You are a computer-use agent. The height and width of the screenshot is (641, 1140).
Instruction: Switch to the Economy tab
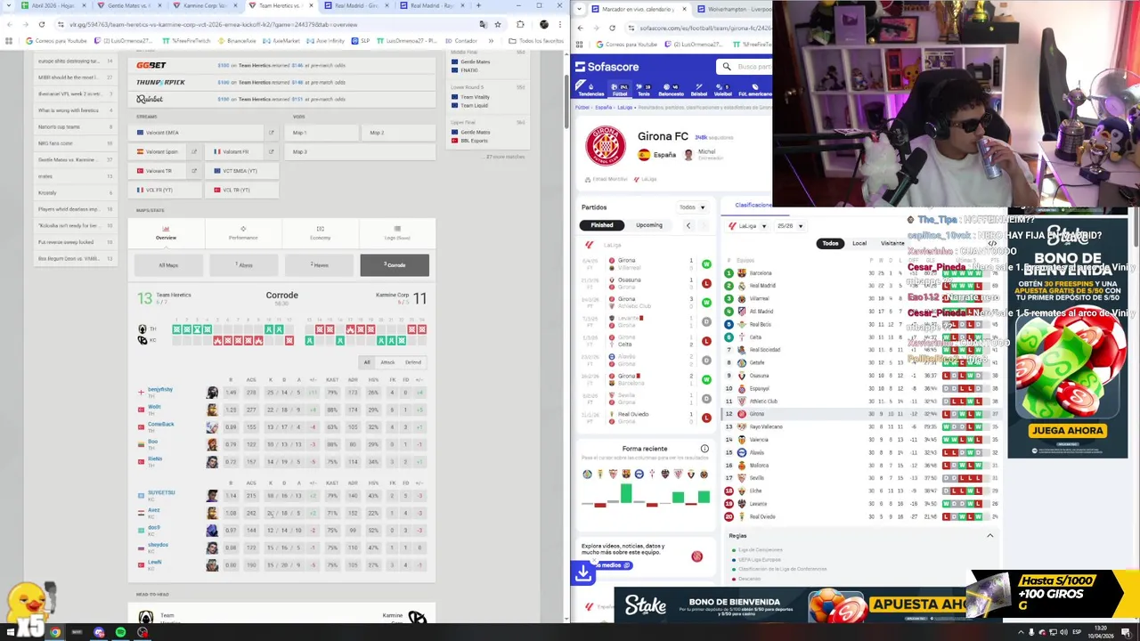[x=320, y=233]
